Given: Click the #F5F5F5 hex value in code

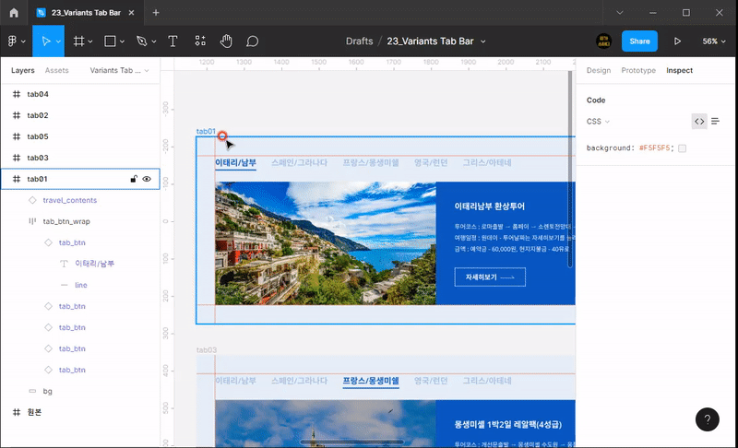Looking at the screenshot, I should pos(654,148).
